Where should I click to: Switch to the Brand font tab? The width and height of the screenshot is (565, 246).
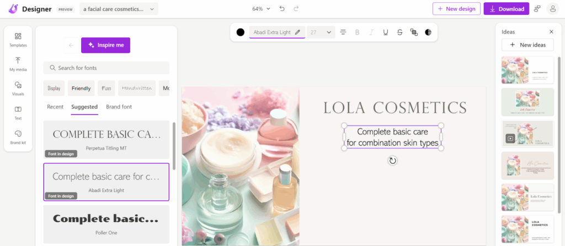point(119,107)
